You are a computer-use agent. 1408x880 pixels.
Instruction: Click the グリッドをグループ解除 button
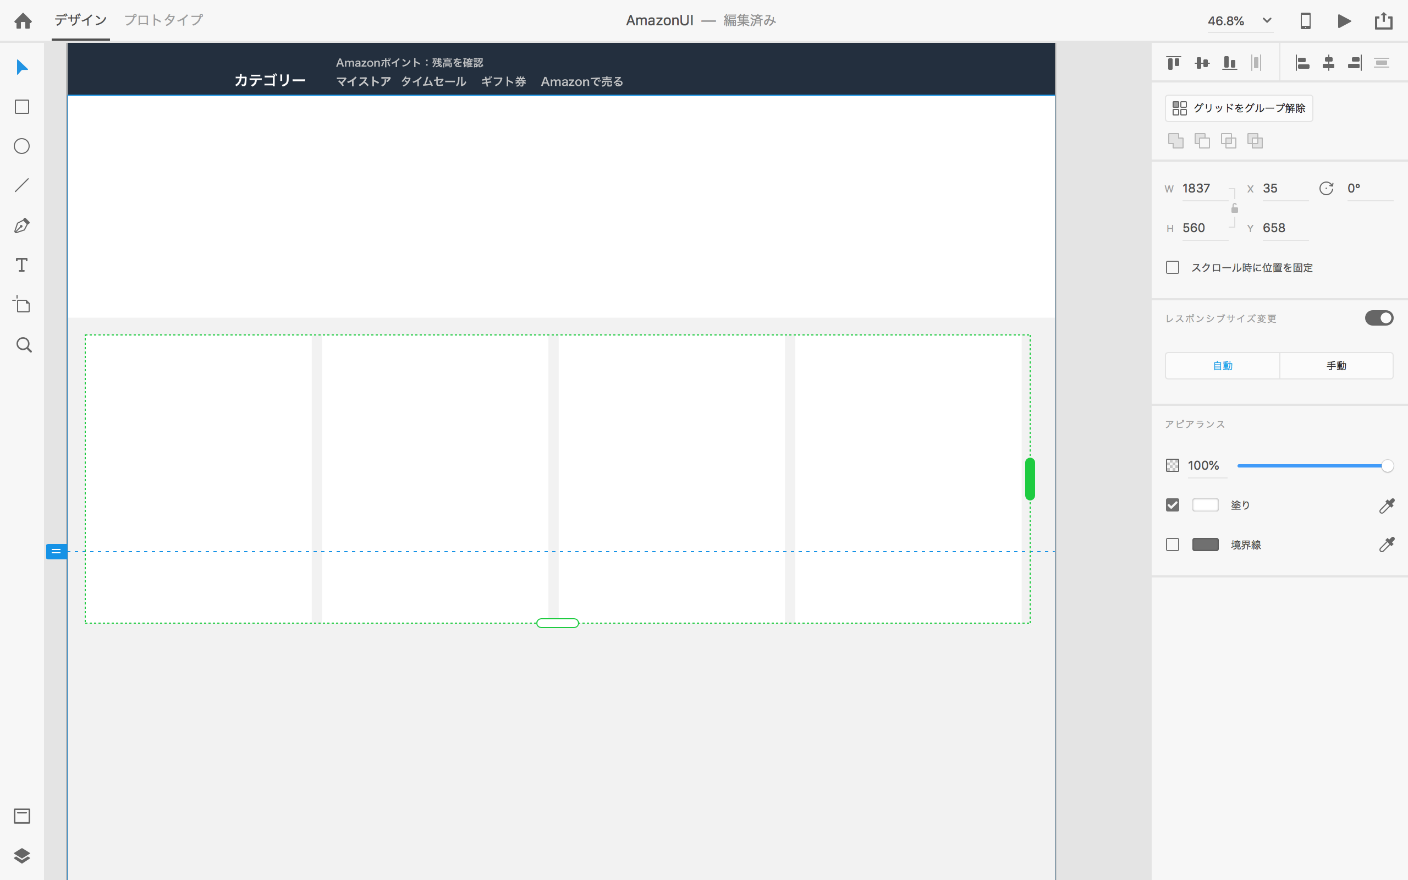1239,108
